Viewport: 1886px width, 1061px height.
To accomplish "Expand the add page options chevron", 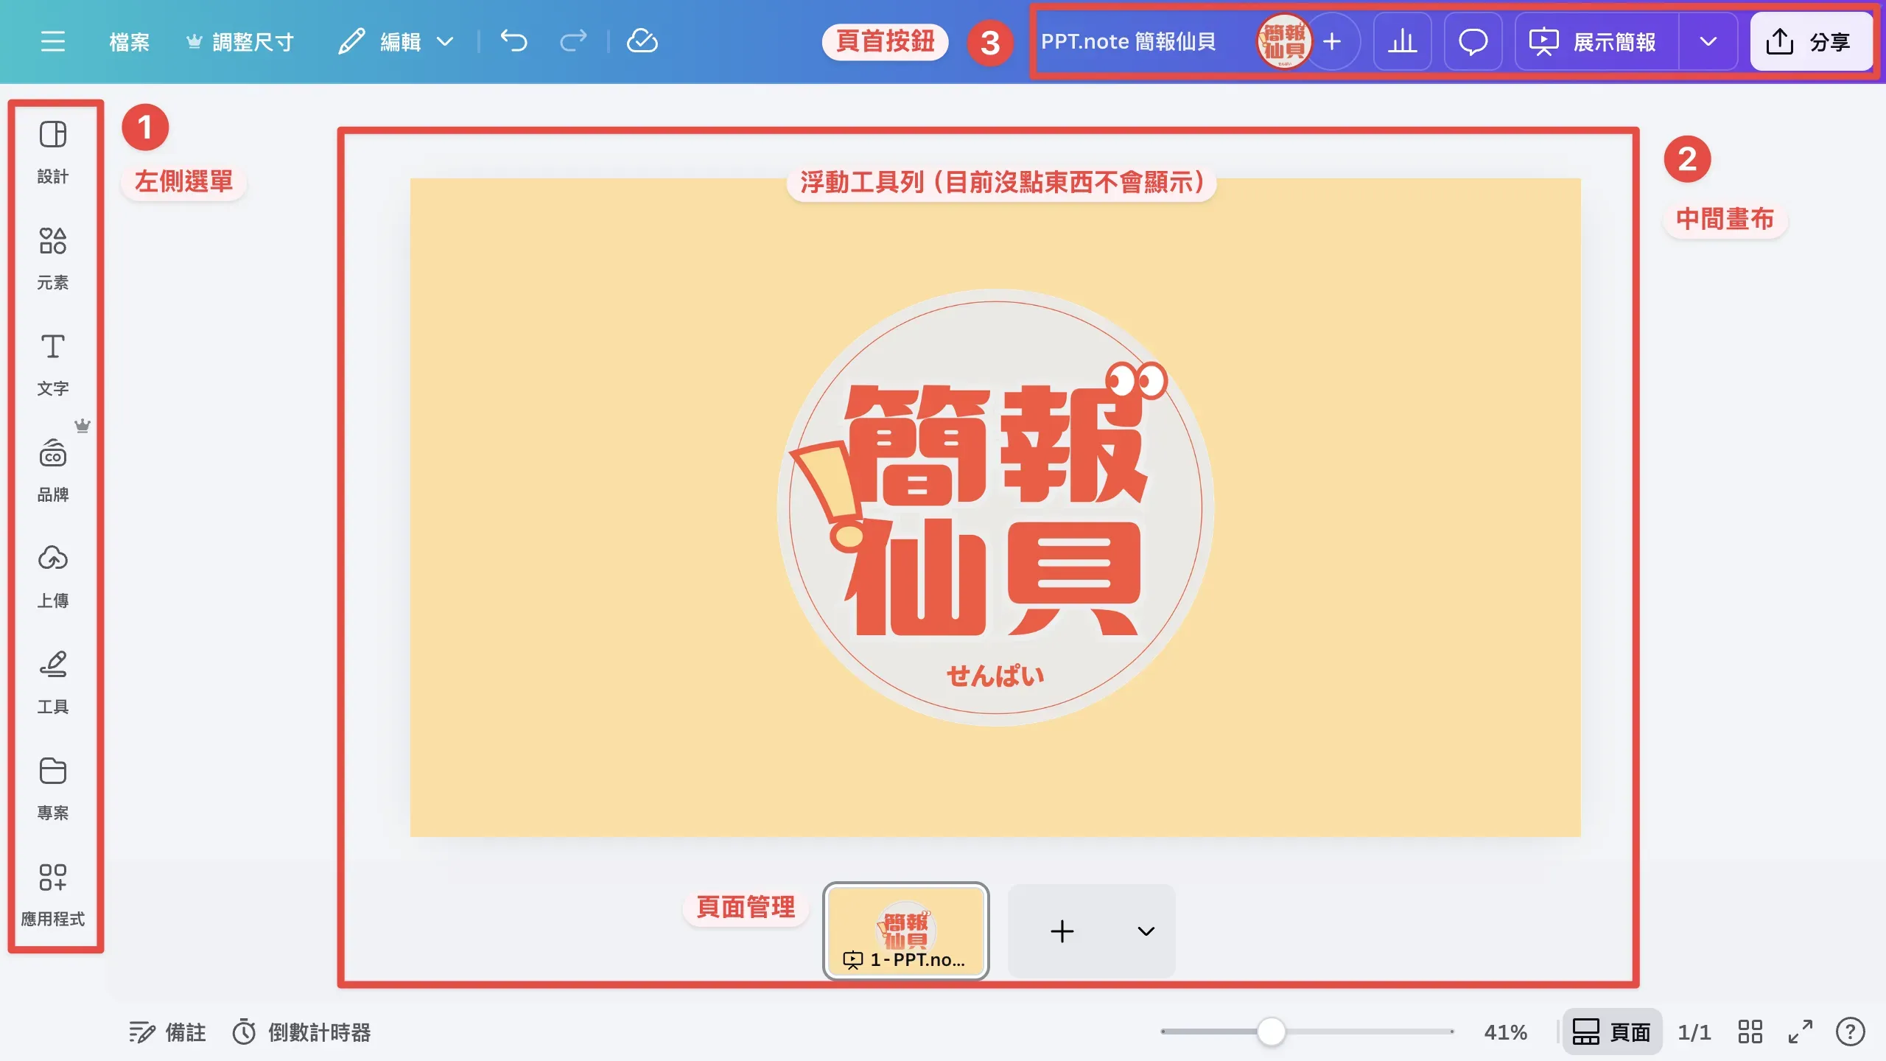I will click(1146, 931).
